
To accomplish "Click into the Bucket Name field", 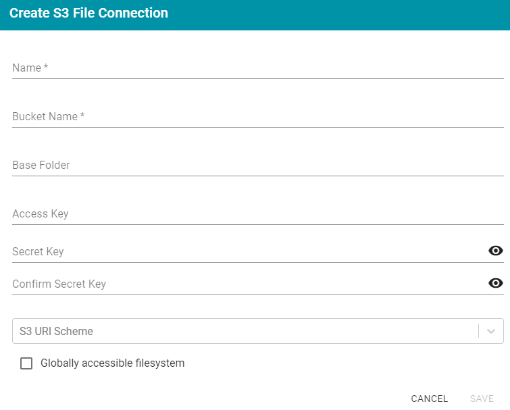I will pos(258,116).
